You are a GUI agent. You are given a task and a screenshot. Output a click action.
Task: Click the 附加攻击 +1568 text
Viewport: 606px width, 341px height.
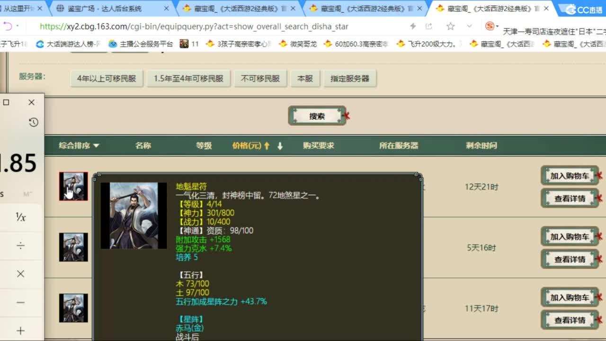203,240
